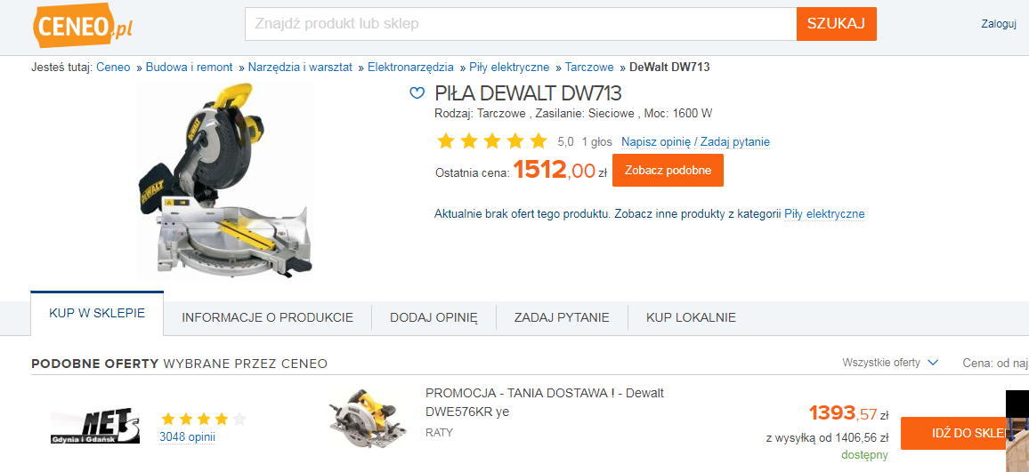This screenshot has height=472, width=1029.
Task: Open the Dodaj opinię tab
Action: tap(433, 317)
